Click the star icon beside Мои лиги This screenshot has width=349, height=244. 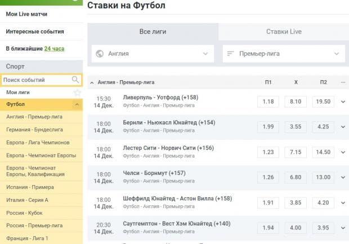click(77, 93)
